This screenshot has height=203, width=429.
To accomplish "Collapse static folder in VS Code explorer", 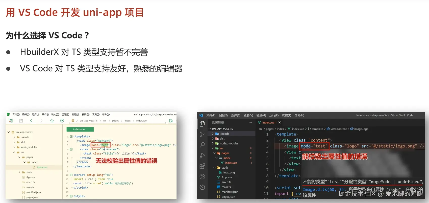I will tap(214, 168).
